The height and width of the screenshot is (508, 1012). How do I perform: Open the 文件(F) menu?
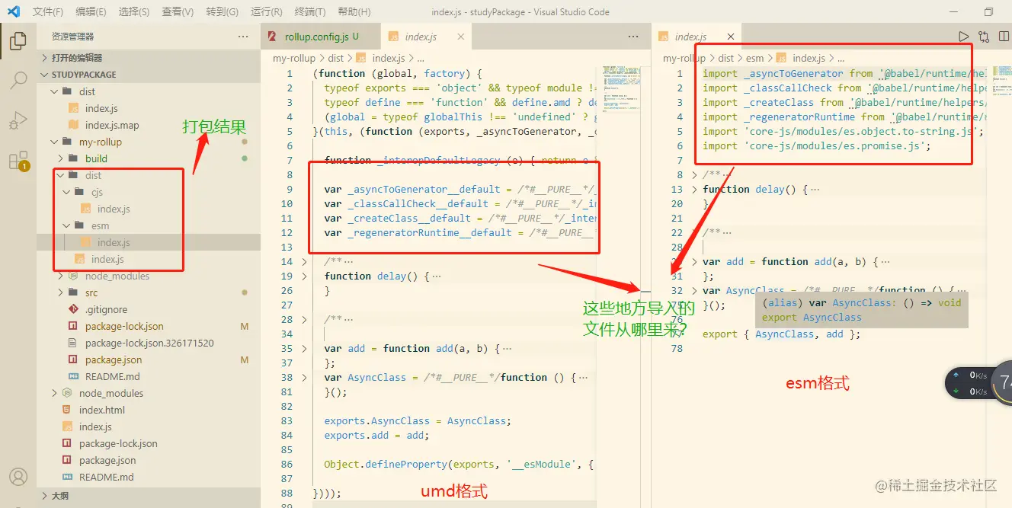48,12
